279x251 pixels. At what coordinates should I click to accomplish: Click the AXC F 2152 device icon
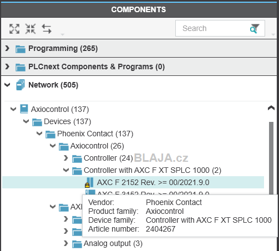tap(89, 182)
